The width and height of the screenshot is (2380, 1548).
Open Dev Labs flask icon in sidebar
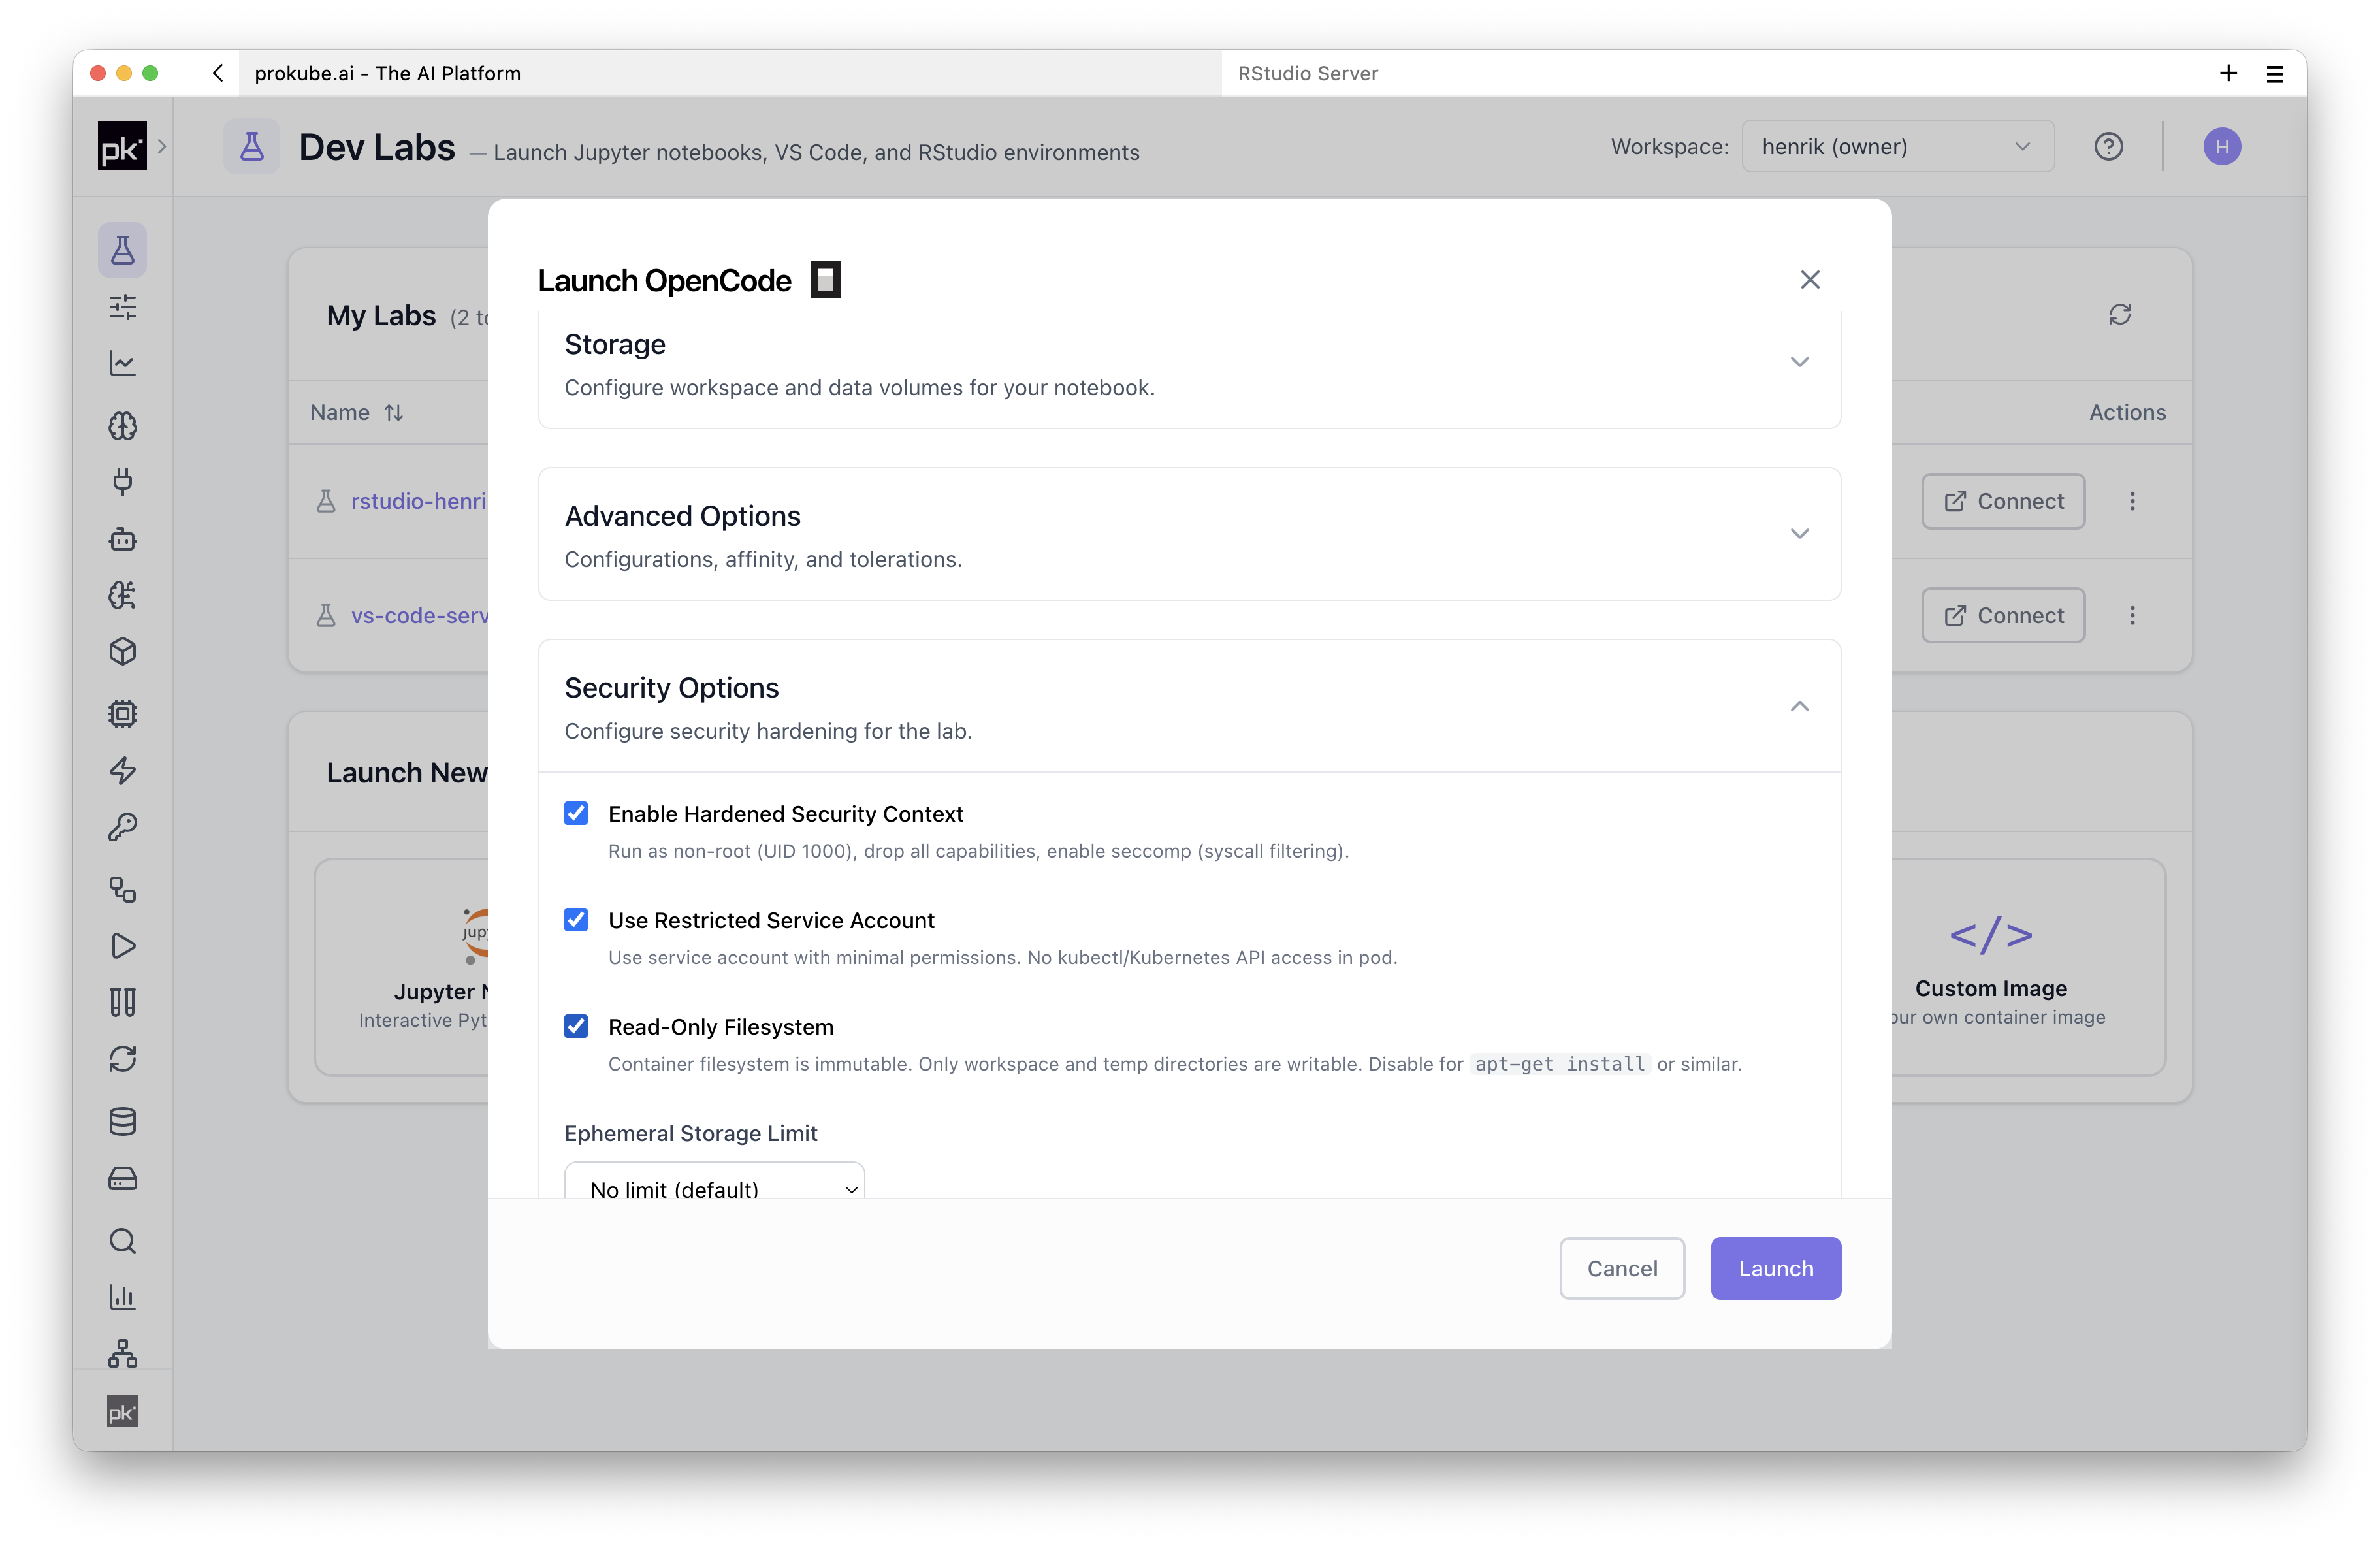pos(122,250)
